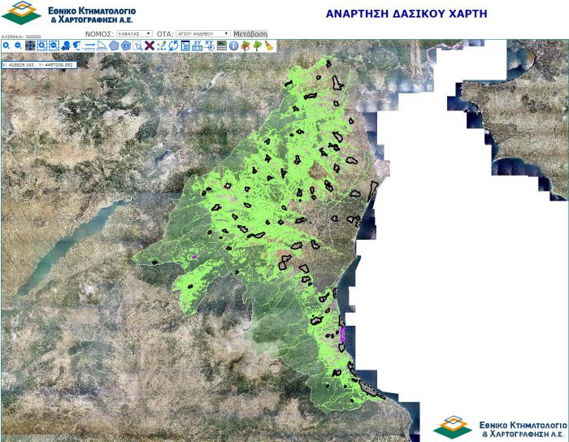Select the go to XY coordinates tool

point(209,45)
